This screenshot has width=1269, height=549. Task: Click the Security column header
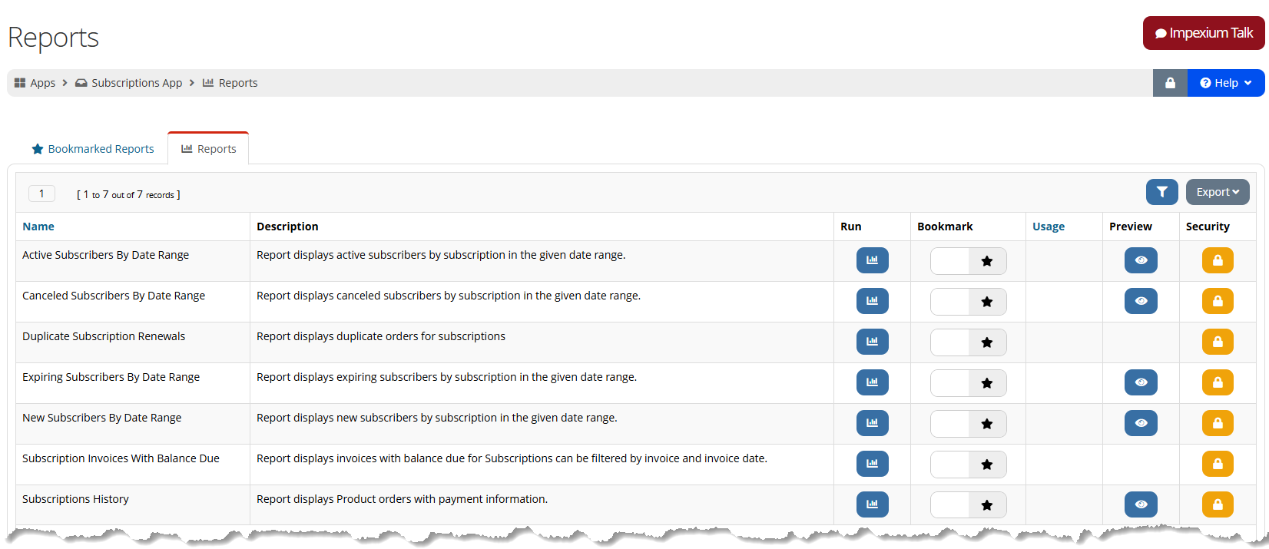(1208, 227)
